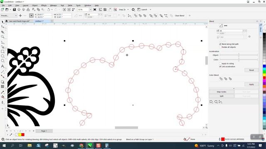Click the clockwise blend icon in property bar

click(140, 16)
